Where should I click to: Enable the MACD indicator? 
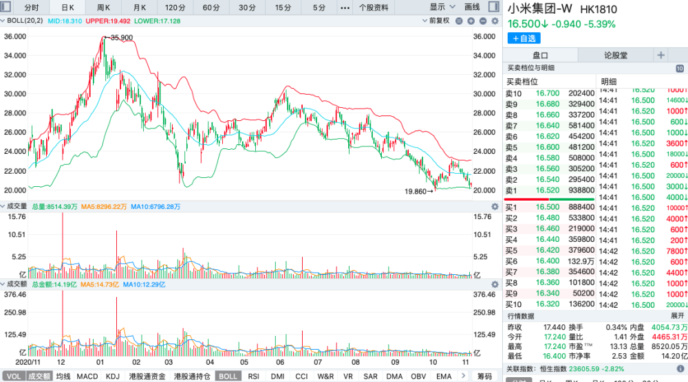(x=87, y=377)
